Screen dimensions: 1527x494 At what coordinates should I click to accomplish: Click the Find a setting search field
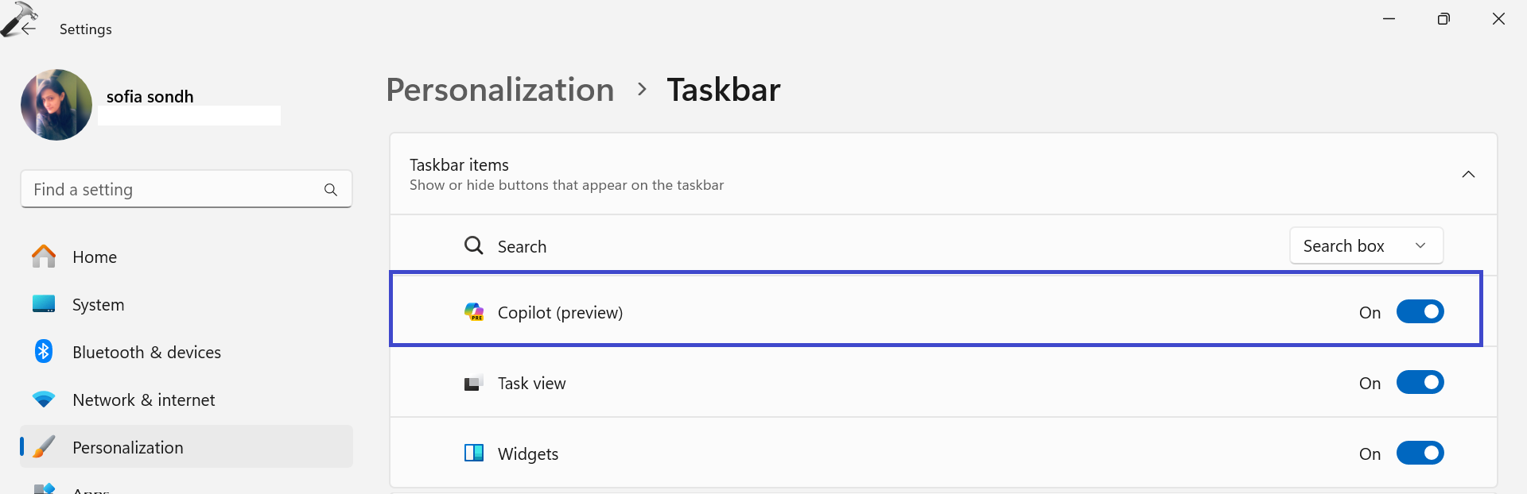tap(171, 190)
